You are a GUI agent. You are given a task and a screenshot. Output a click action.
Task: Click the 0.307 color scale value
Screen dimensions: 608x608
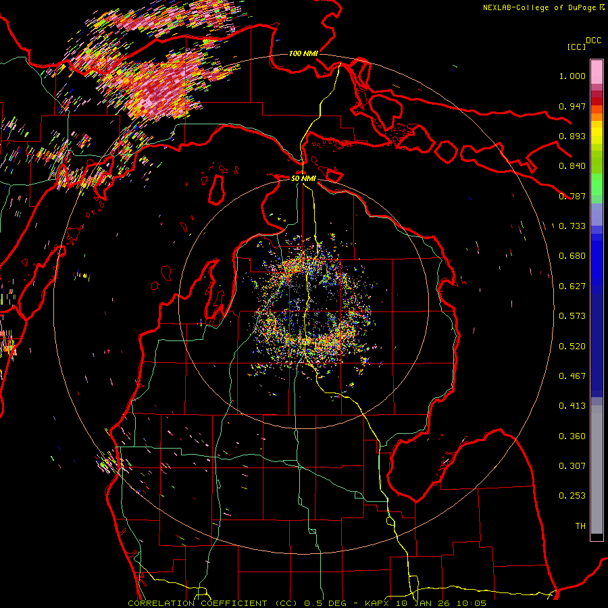coord(572,466)
